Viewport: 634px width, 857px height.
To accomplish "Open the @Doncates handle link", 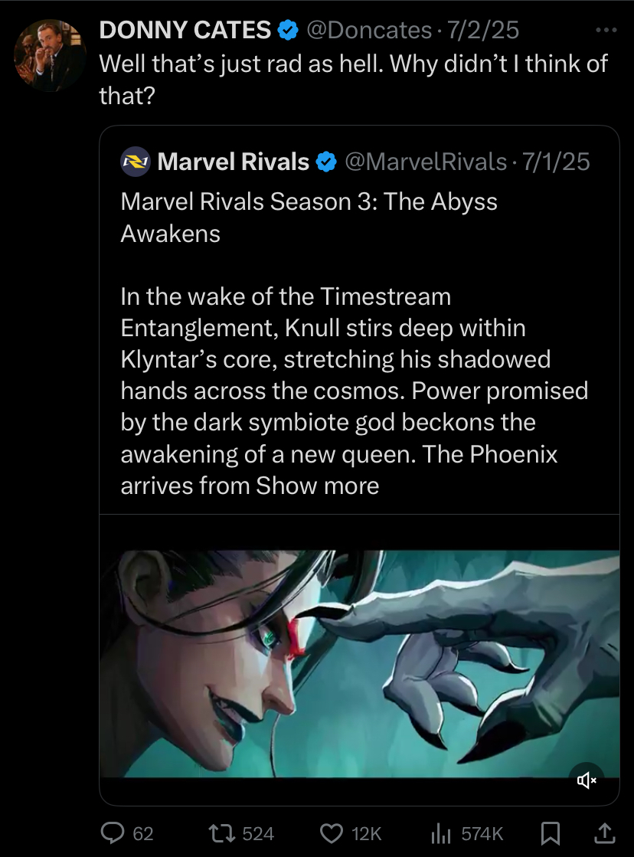I will (369, 31).
